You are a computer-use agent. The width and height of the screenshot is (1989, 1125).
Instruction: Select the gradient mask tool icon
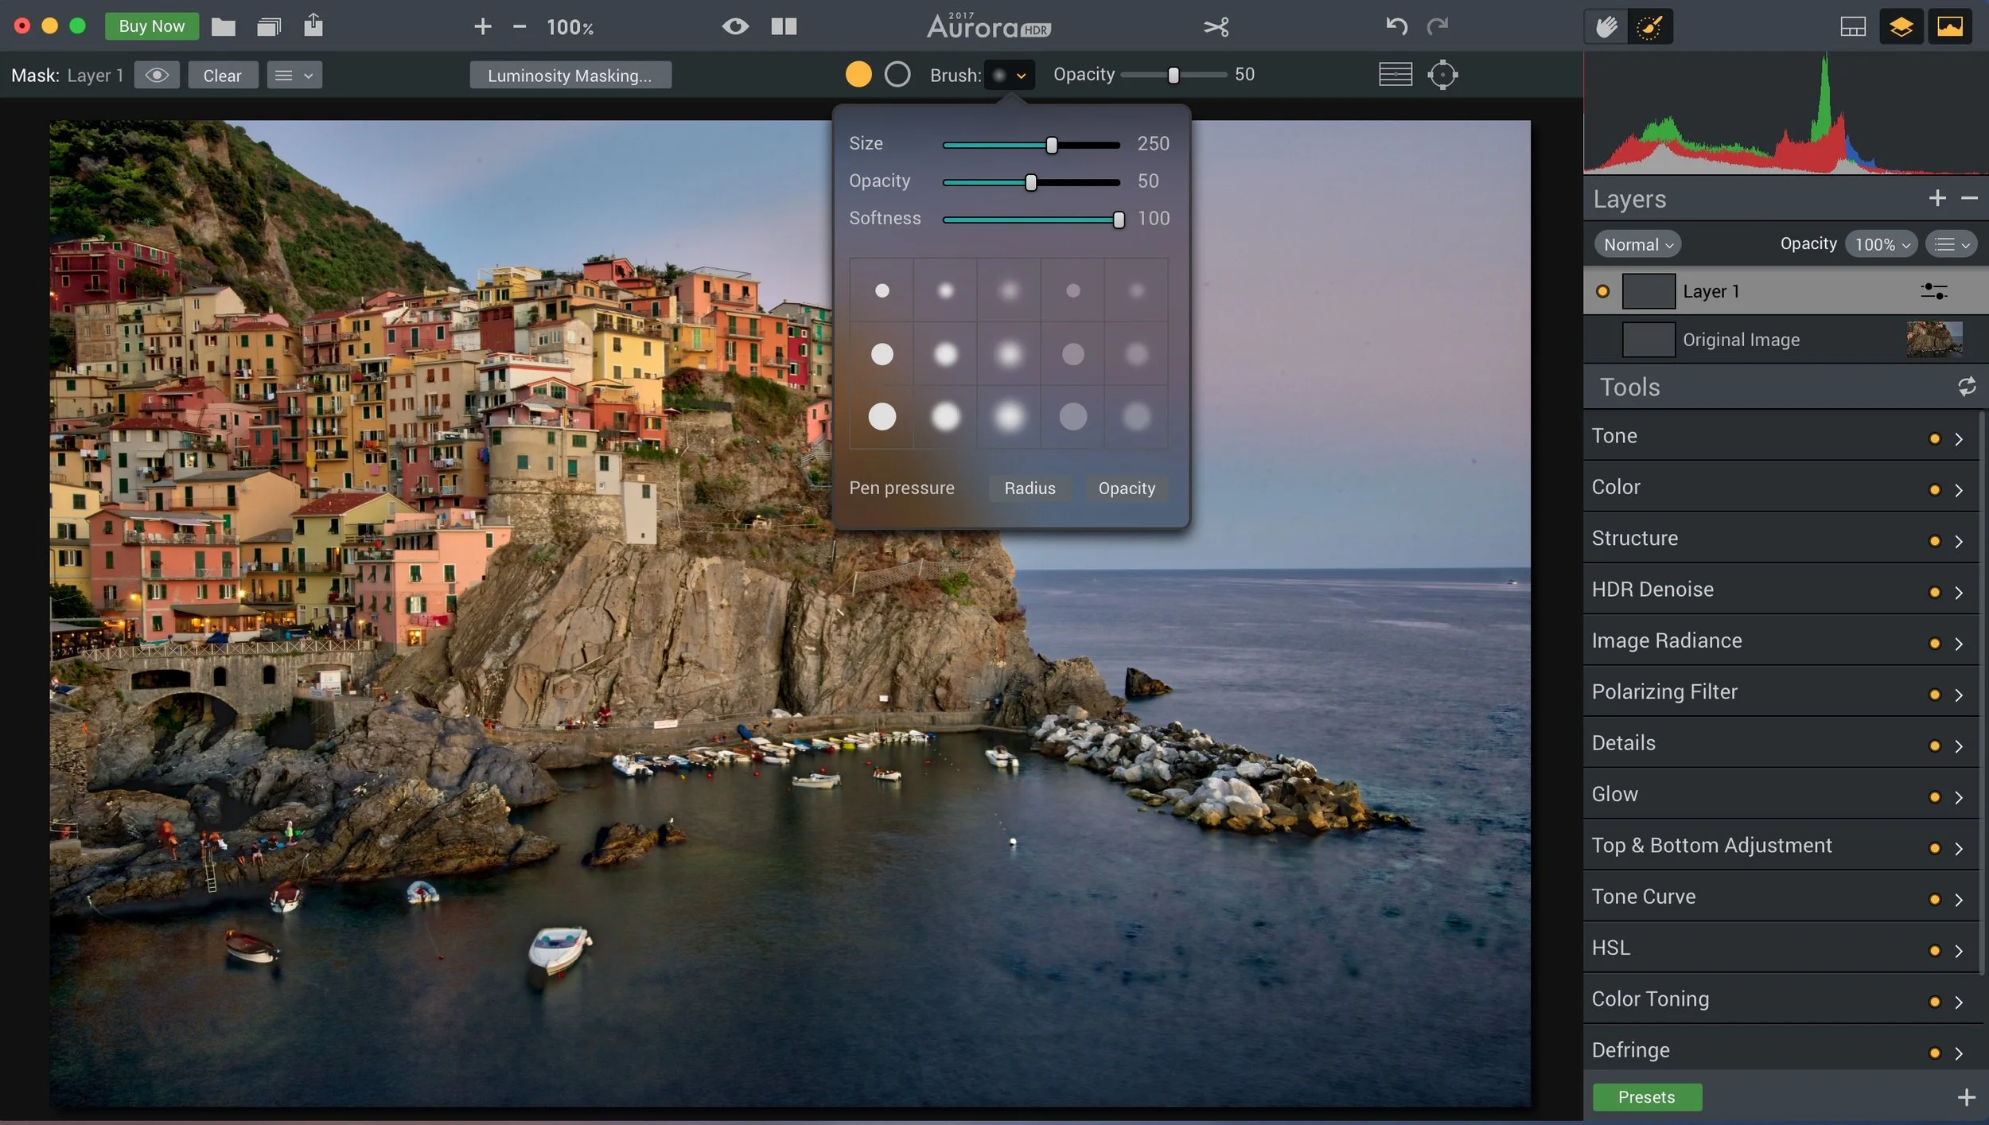coord(1395,75)
